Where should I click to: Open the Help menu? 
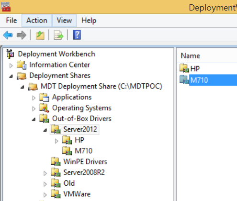point(89,21)
